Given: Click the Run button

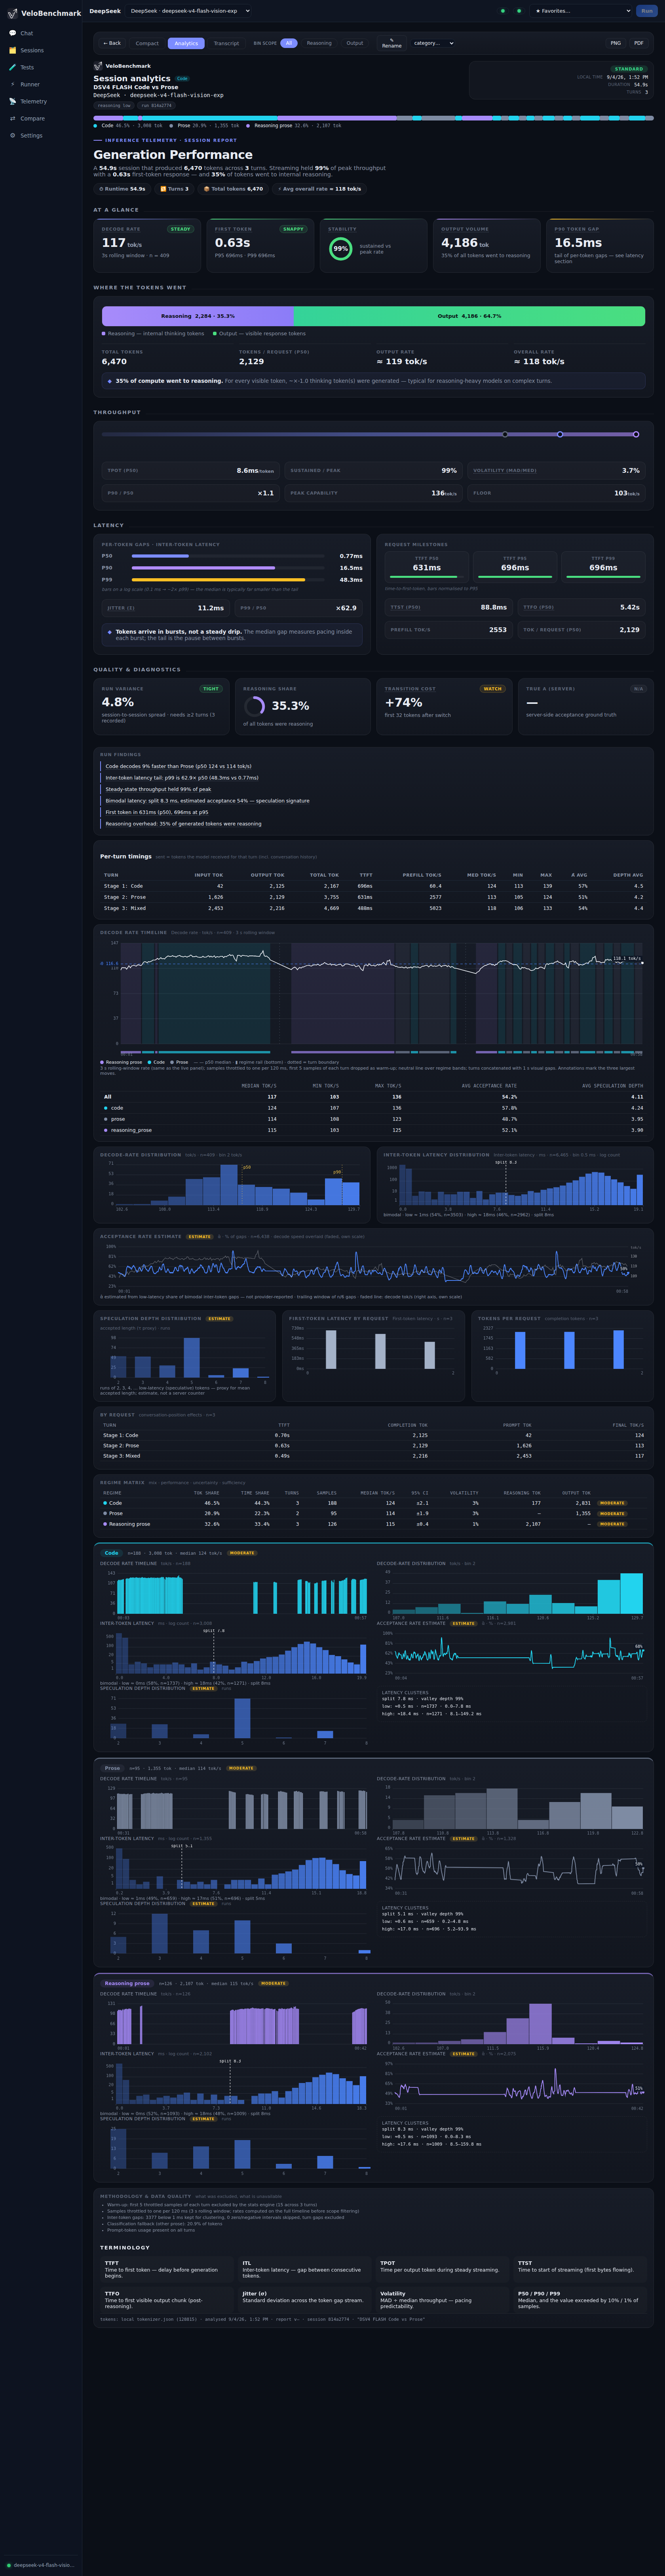Looking at the screenshot, I should [x=647, y=11].
